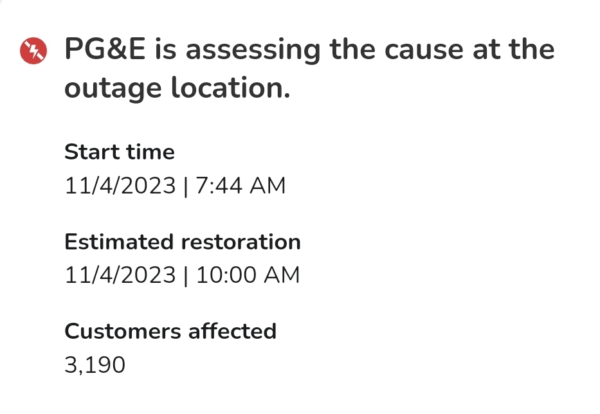Click the 'outage location.' heading line
600x414 pixels.
tap(177, 88)
